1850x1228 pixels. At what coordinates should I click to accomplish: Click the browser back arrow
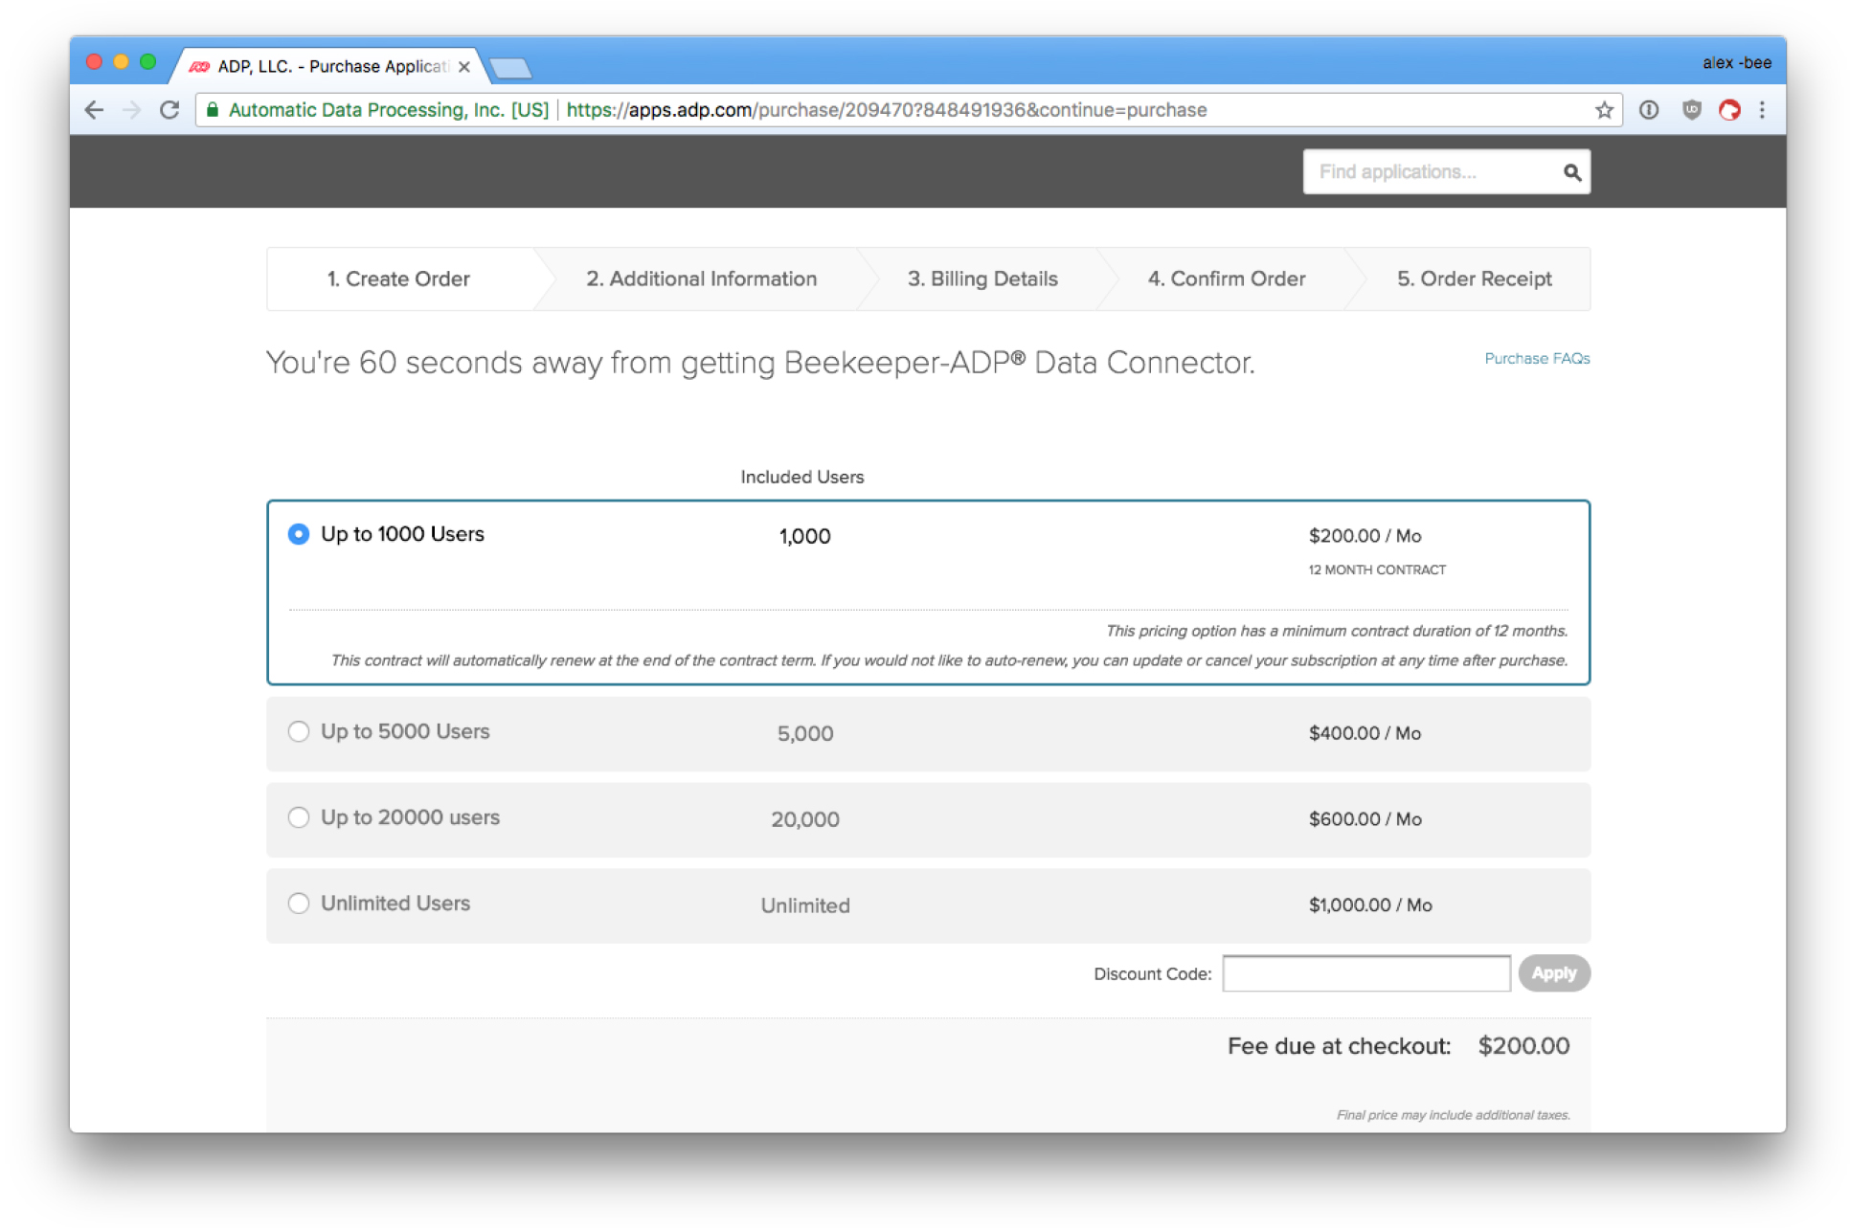tap(94, 110)
